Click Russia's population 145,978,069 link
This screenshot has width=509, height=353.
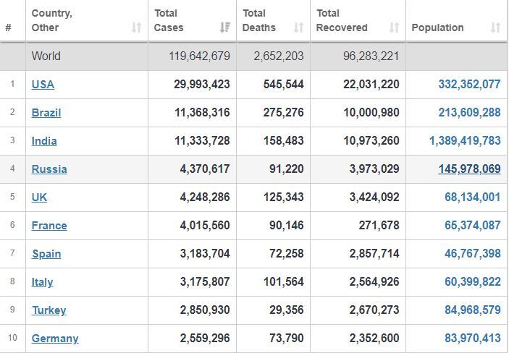pos(469,169)
